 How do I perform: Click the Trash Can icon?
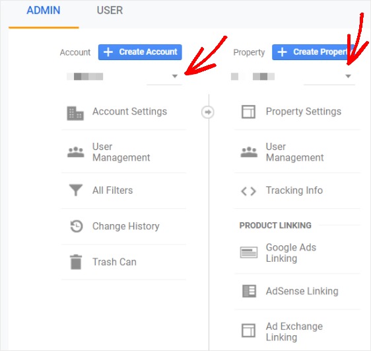click(76, 262)
